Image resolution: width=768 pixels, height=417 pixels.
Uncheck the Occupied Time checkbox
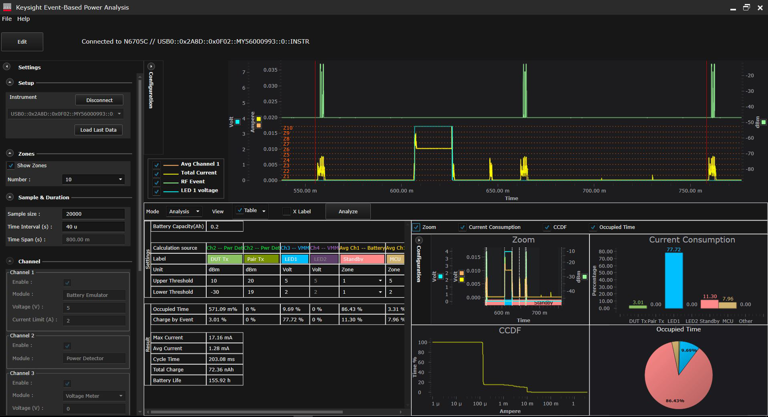click(593, 227)
